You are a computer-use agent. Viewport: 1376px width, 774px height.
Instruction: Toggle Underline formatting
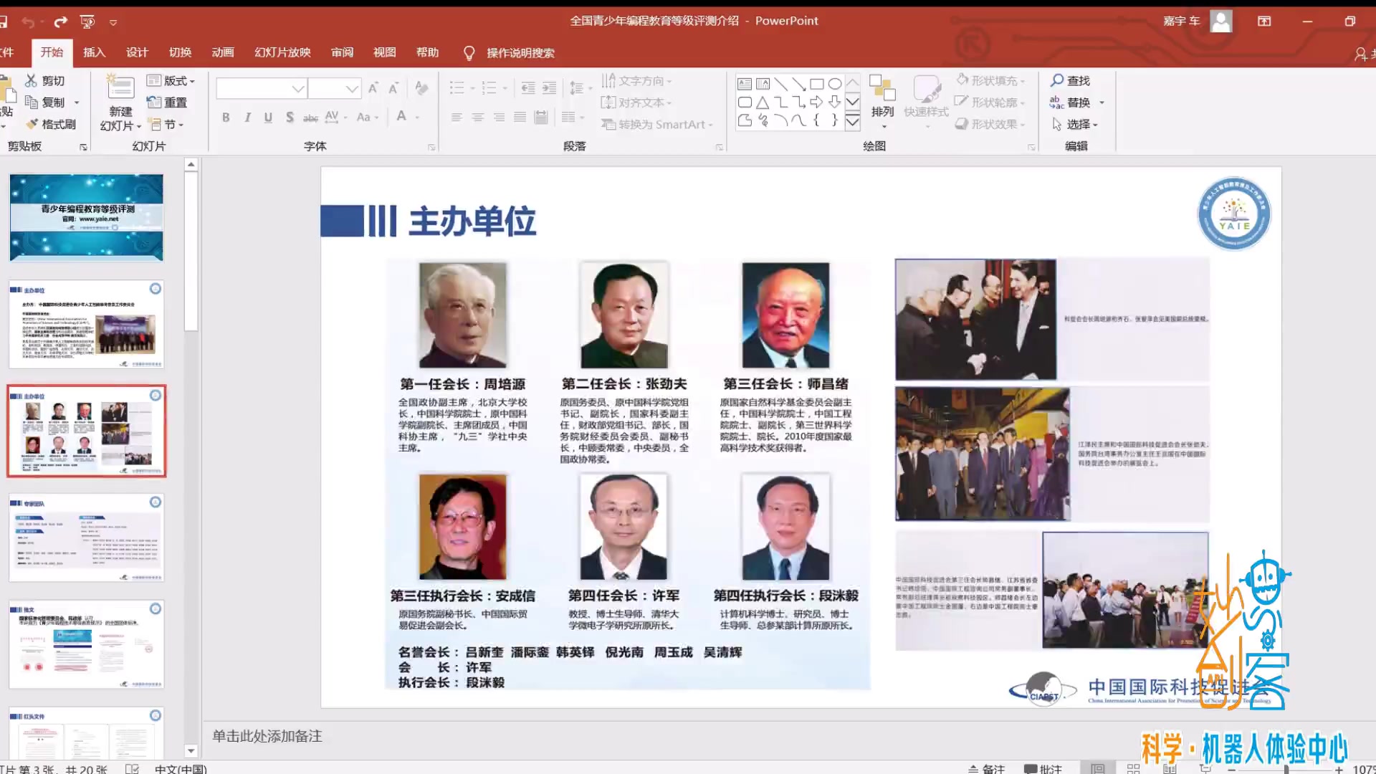click(268, 118)
